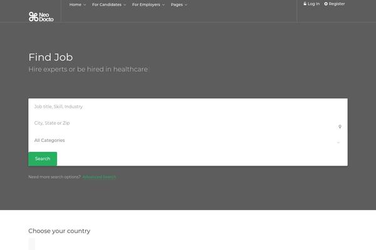Focus the City, State or Zip field
This screenshot has height=250, width=376.
(x=188, y=123)
